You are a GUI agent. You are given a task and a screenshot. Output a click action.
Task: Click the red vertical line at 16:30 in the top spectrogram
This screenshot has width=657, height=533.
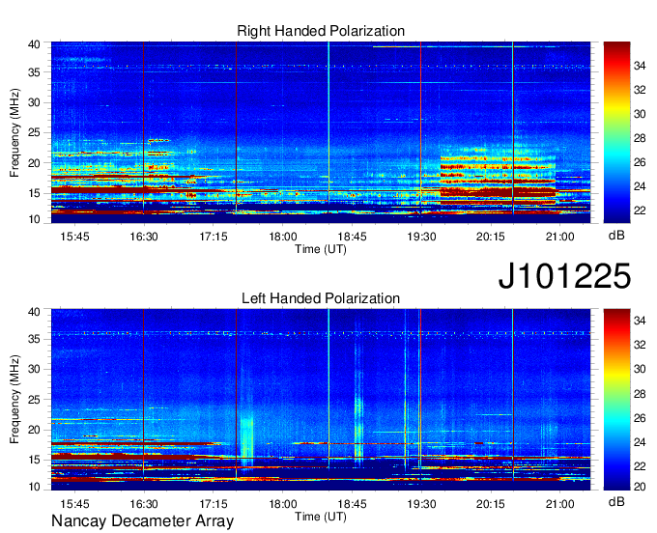[144, 127]
